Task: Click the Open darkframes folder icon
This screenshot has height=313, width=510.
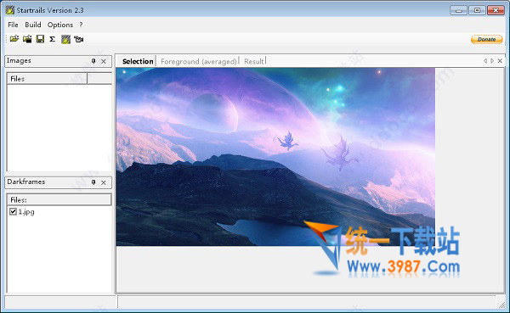Action: tap(27, 39)
